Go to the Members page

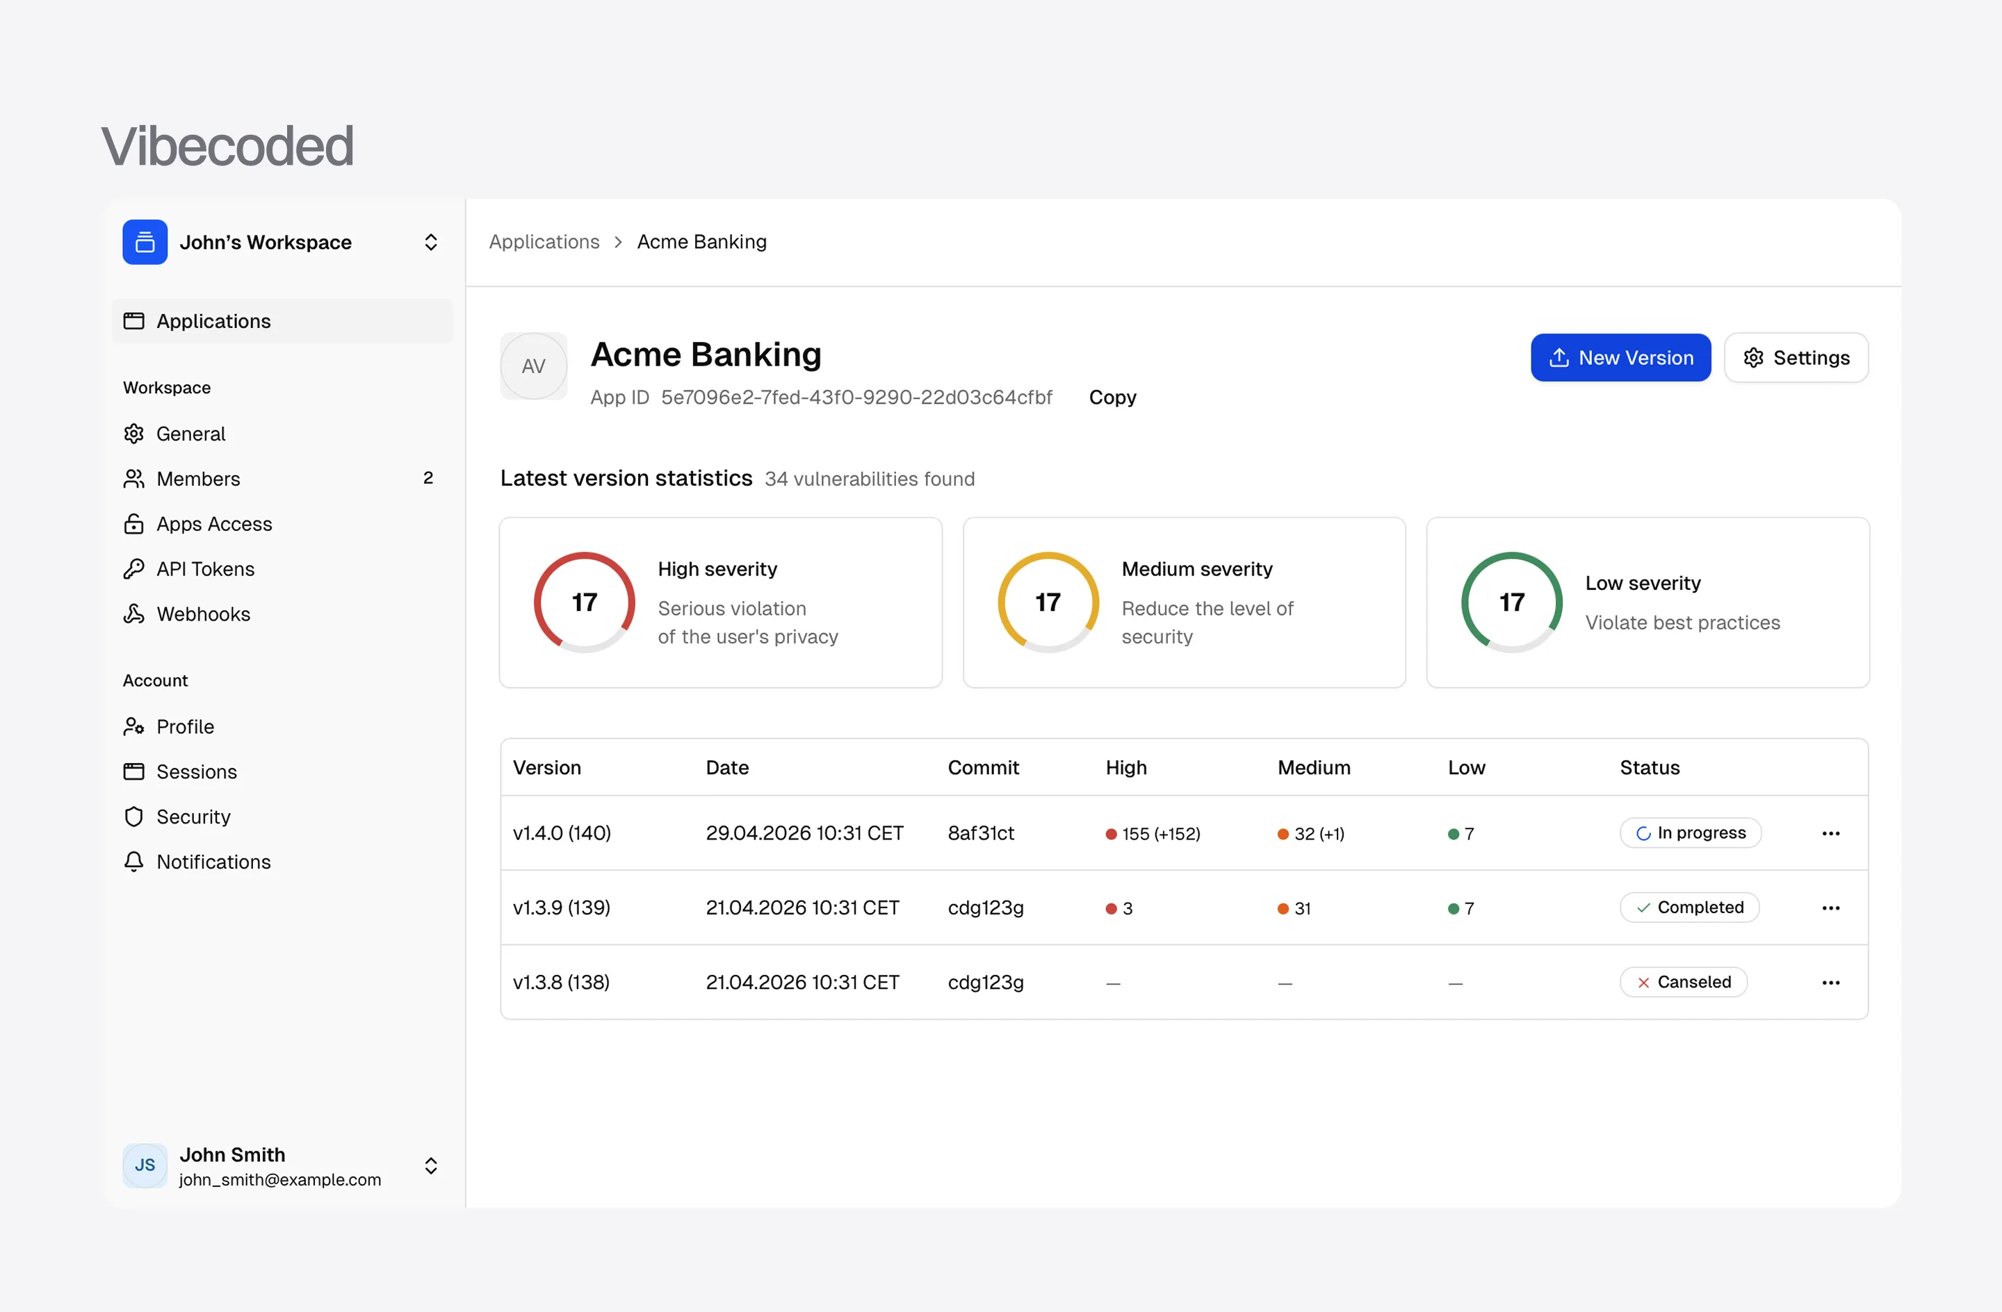pos(282,479)
